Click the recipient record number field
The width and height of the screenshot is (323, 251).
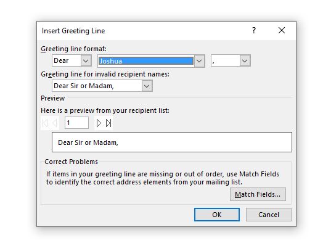[x=76, y=123]
